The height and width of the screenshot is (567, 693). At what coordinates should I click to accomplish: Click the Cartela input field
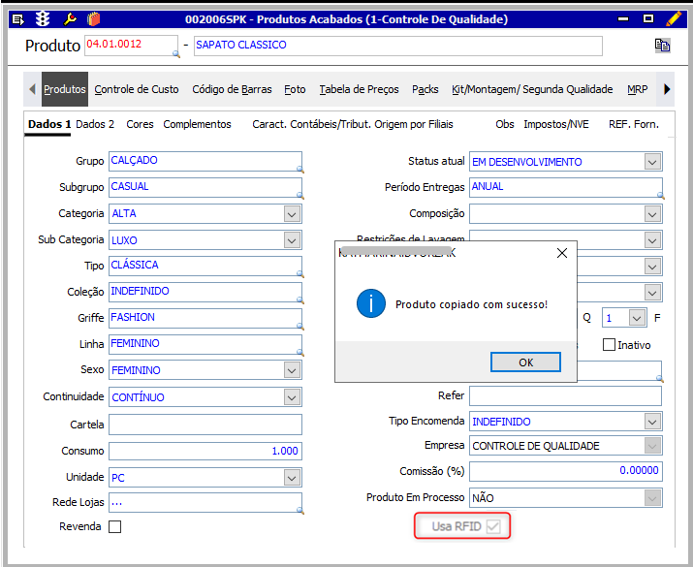tap(205, 425)
